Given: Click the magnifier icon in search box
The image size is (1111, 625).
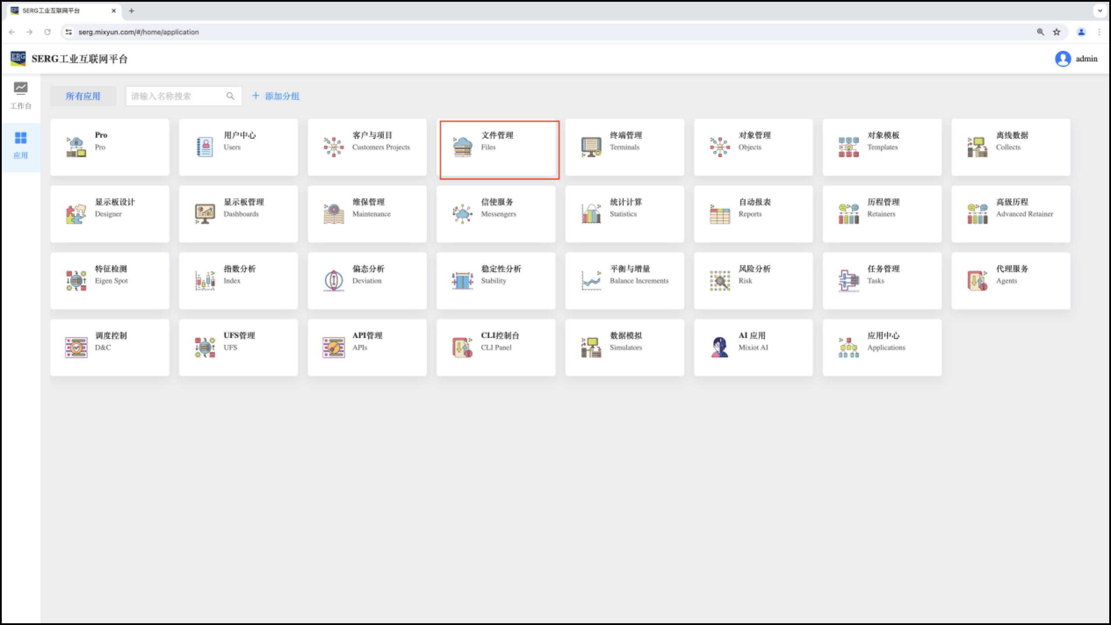Looking at the screenshot, I should pos(230,96).
